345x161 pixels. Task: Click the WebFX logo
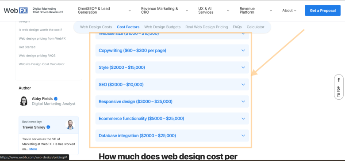(15, 10)
